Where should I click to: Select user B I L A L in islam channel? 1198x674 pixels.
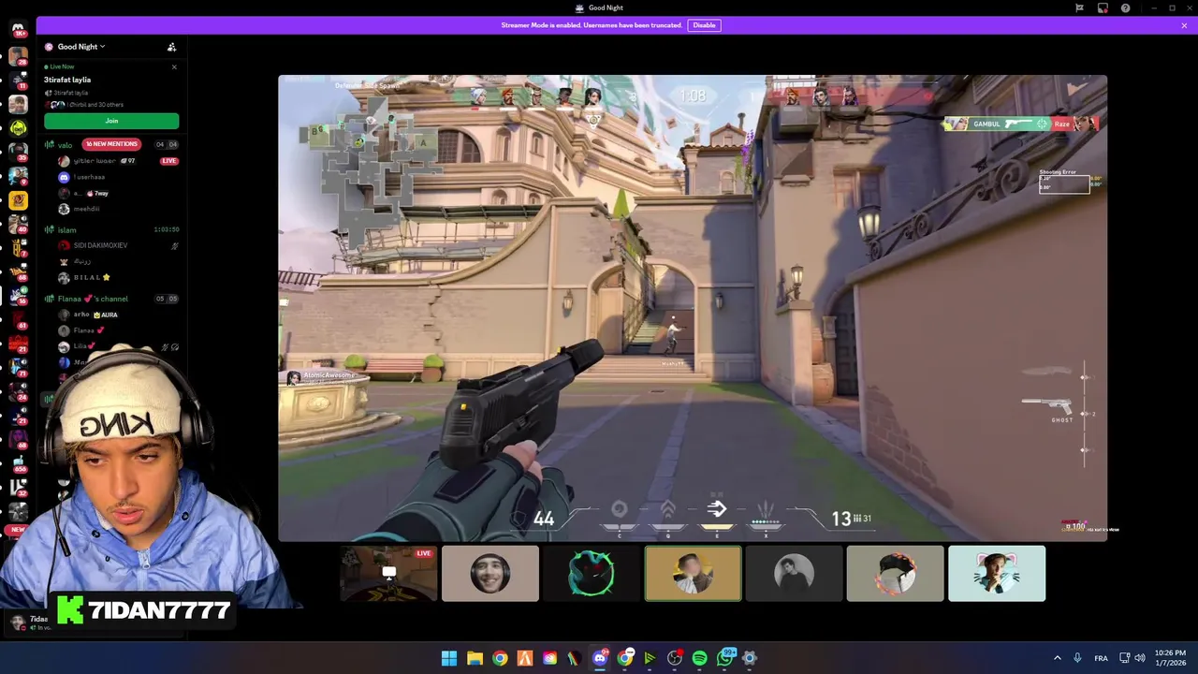pos(92,278)
